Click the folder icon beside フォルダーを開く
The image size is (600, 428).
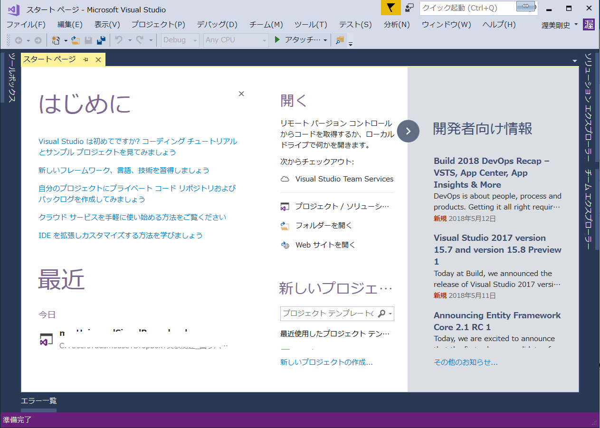285,226
